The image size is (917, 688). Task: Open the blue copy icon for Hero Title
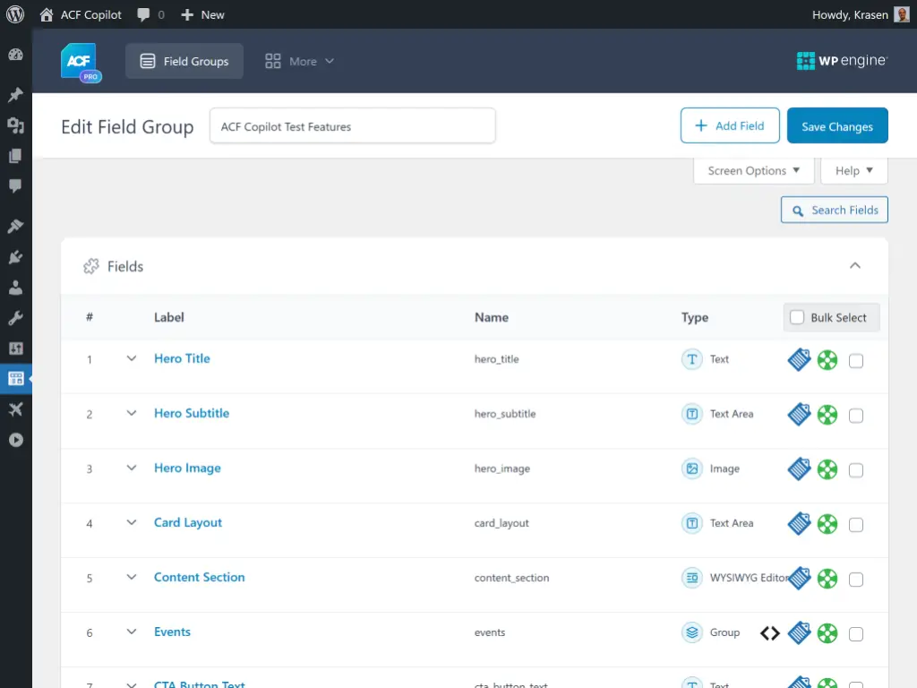tap(799, 359)
